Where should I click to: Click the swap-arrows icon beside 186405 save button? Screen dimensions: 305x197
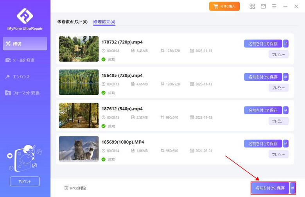pos(285,77)
